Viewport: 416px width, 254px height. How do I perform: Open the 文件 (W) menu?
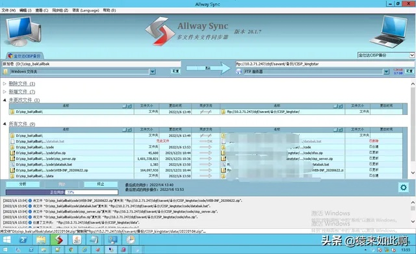tap(8, 10)
